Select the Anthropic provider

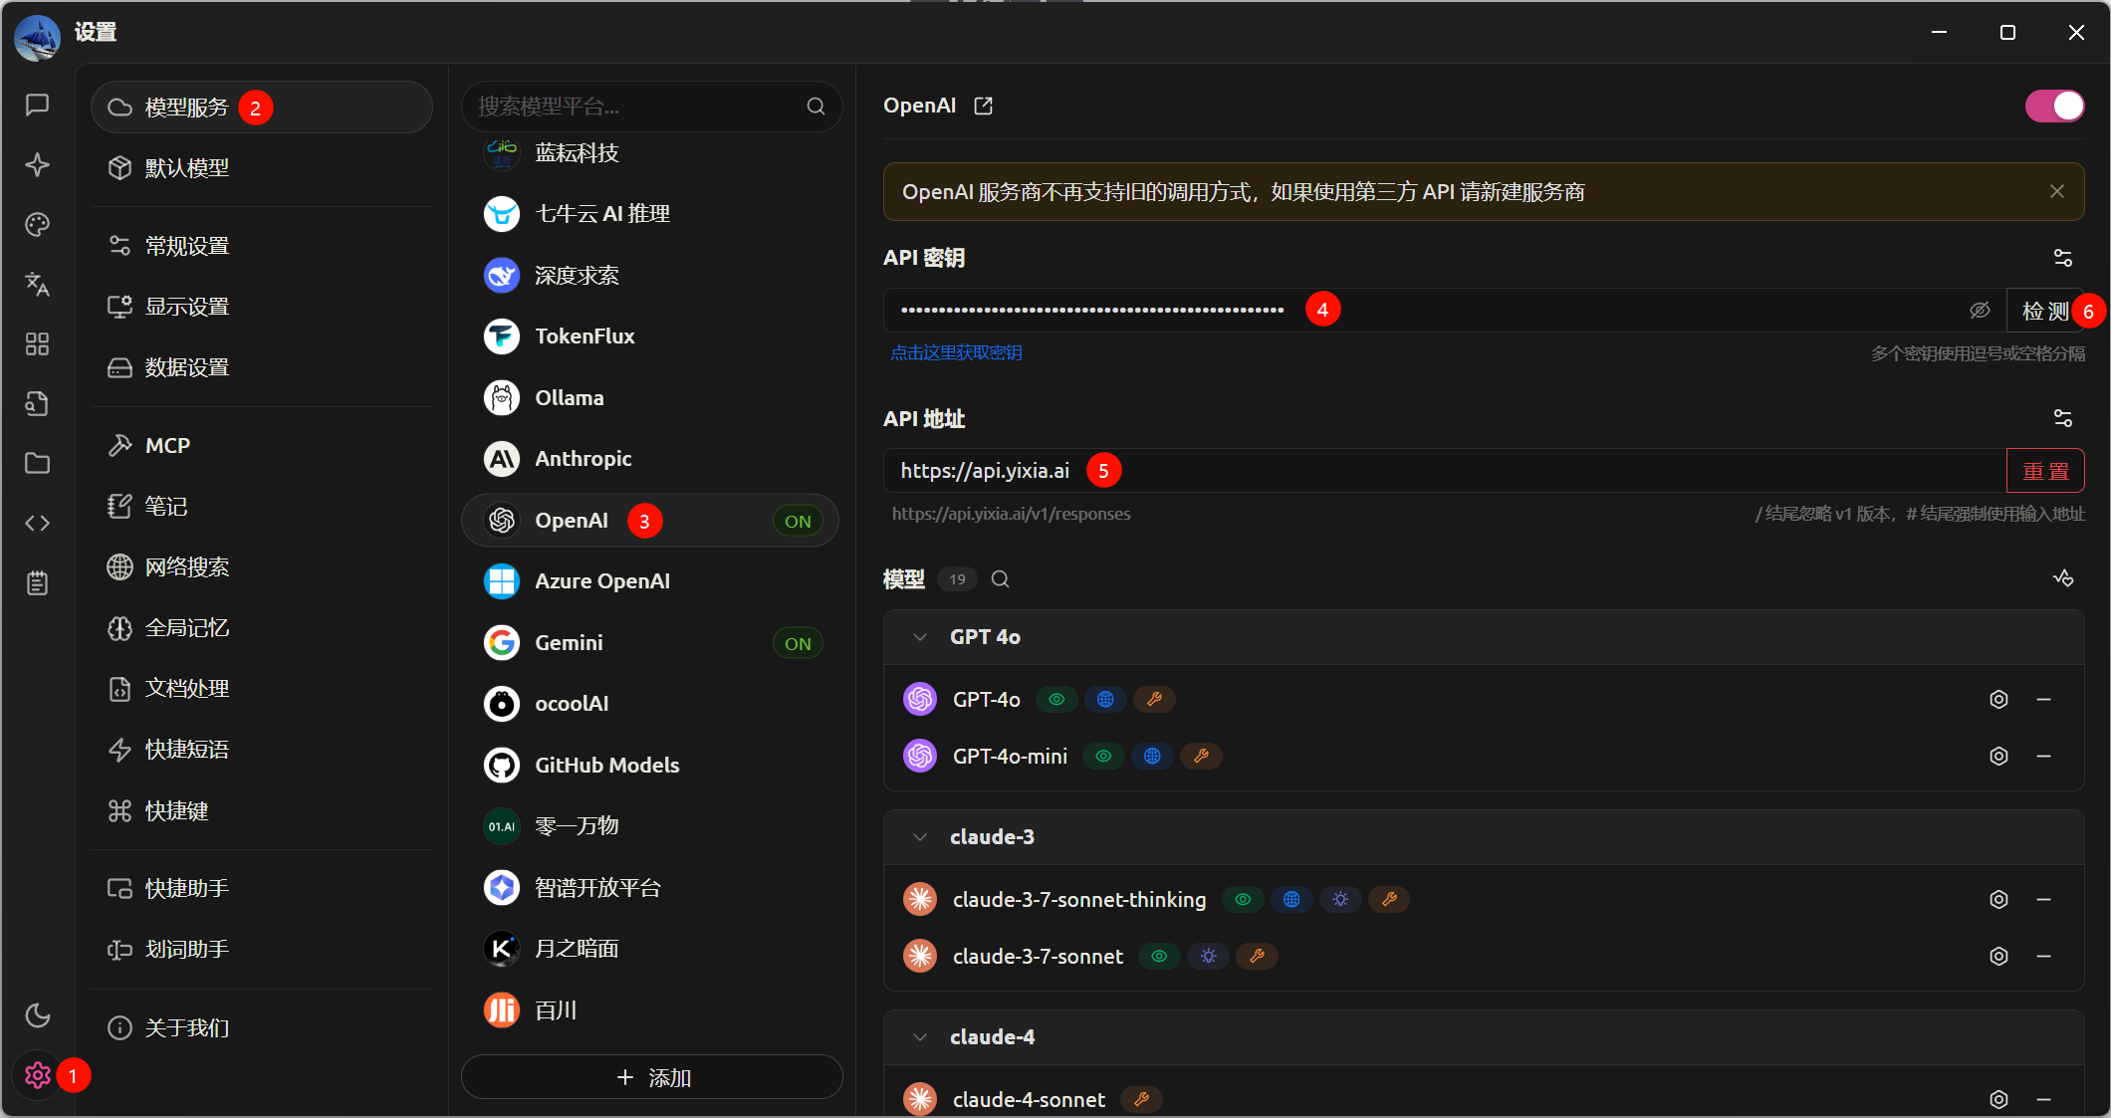coord(650,459)
